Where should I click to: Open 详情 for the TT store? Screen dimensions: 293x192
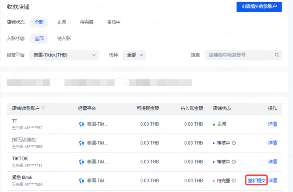(272, 124)
